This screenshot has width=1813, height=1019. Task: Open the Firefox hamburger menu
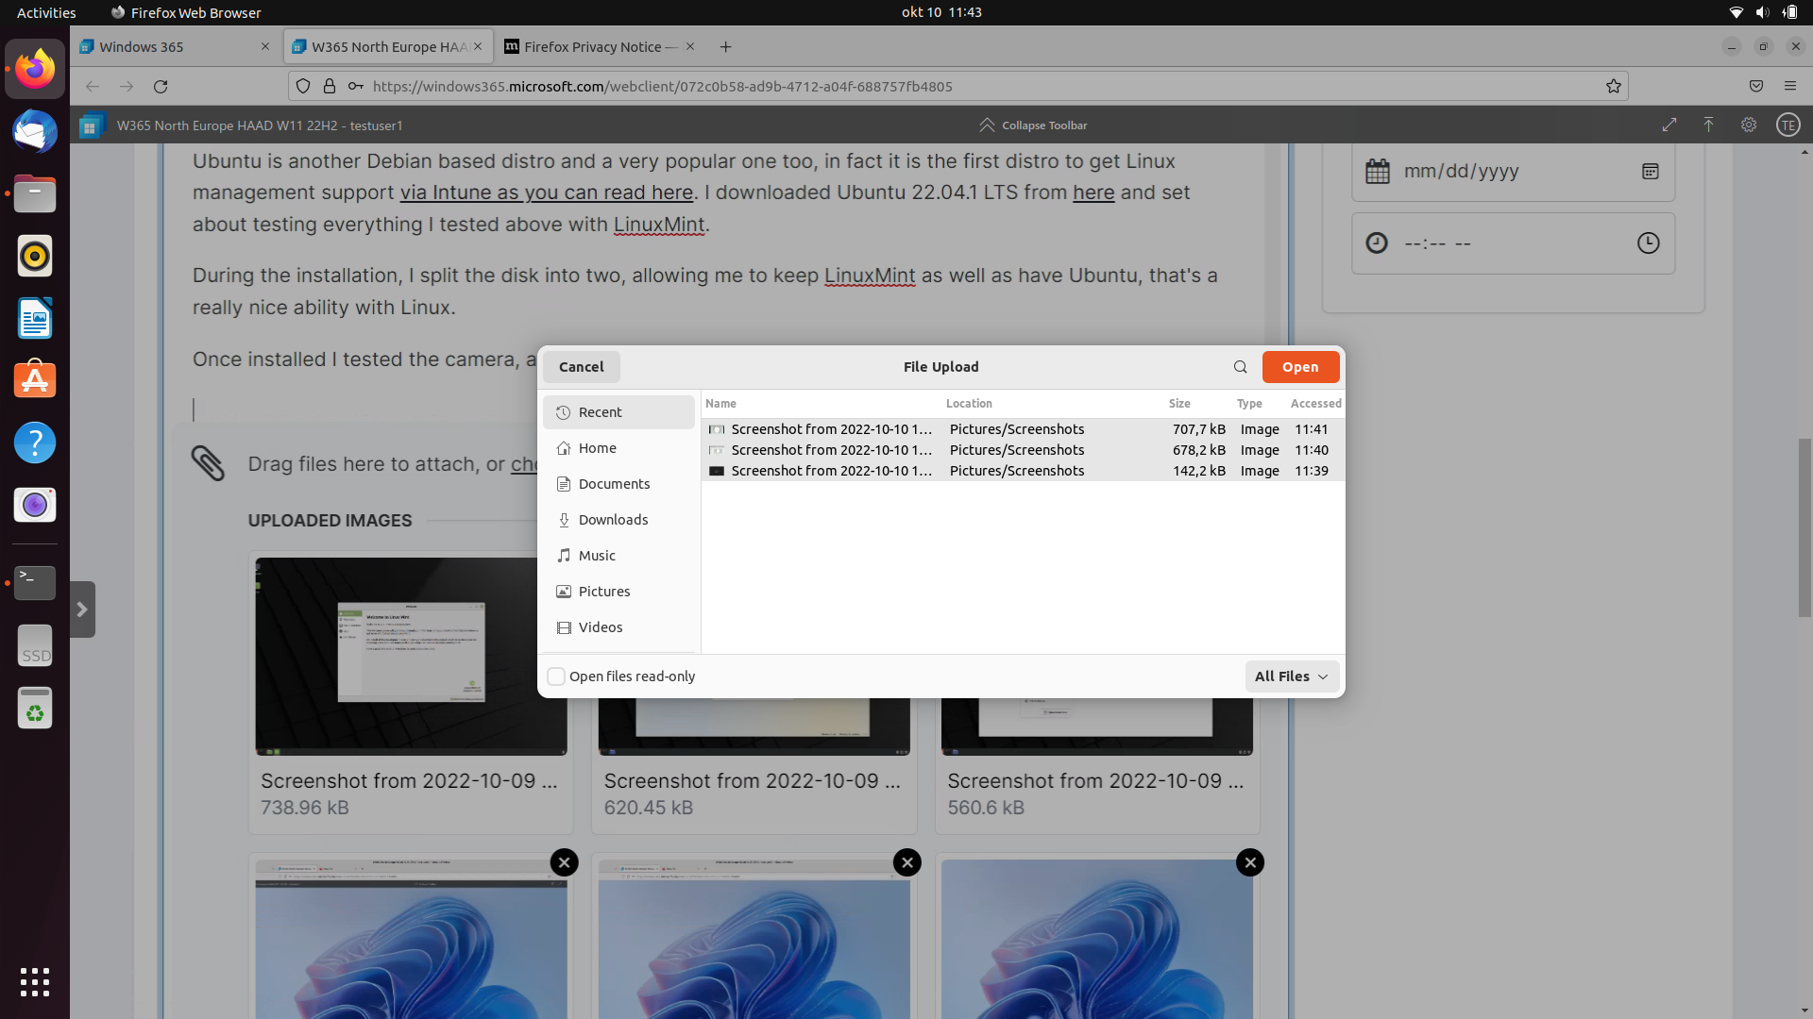(x=1790, y=86)
